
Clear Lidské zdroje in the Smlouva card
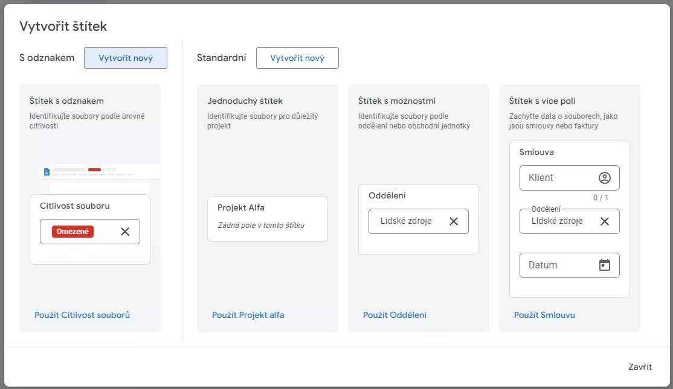pos(605,221)
